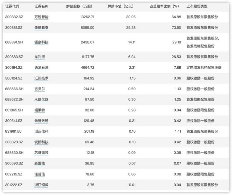Viewport: 232px width, 195px height.
Task: Click the percentage 73.50
Action: 176,28
